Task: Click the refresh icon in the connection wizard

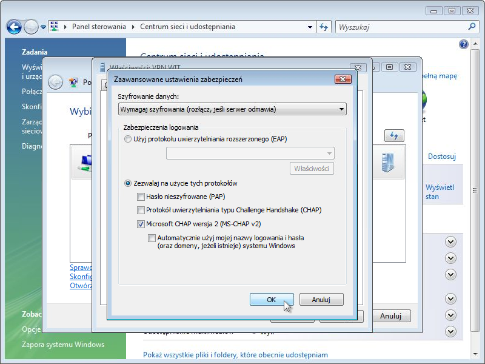Action: tap(395, 136)
